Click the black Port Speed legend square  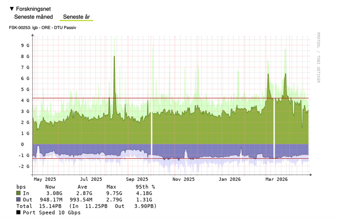click(19, 212)
